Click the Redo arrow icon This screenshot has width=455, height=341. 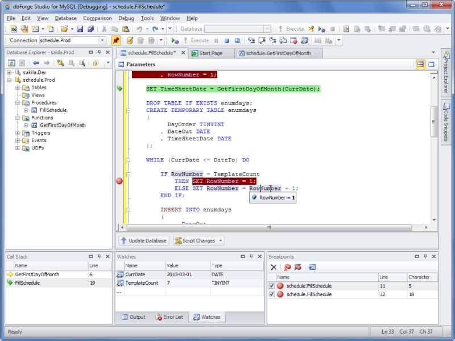155,29
